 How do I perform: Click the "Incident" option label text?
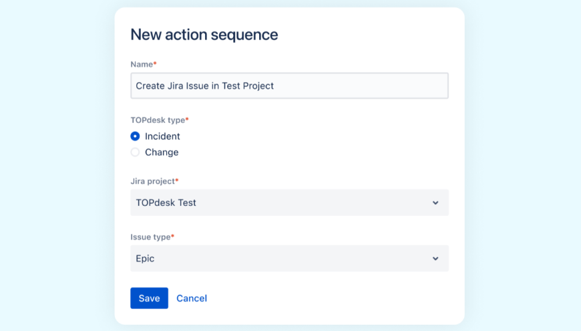[x=162, y=136]
